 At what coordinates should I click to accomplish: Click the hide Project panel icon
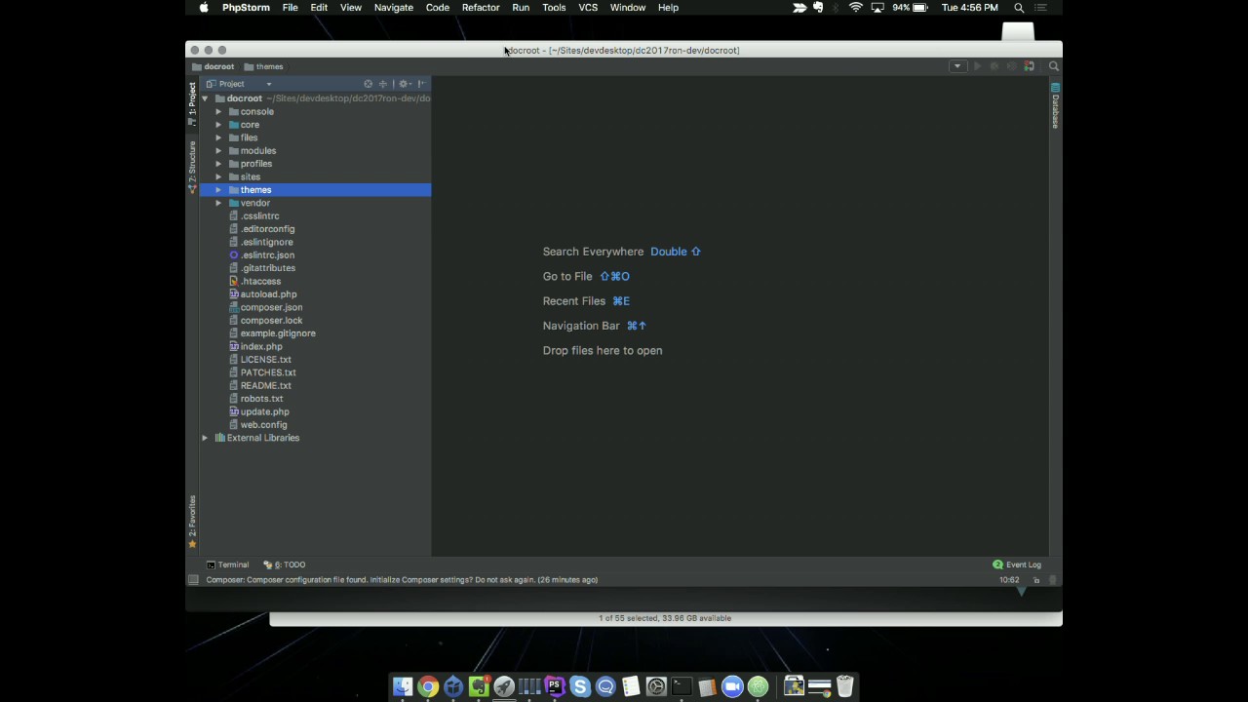coord(422,84)
